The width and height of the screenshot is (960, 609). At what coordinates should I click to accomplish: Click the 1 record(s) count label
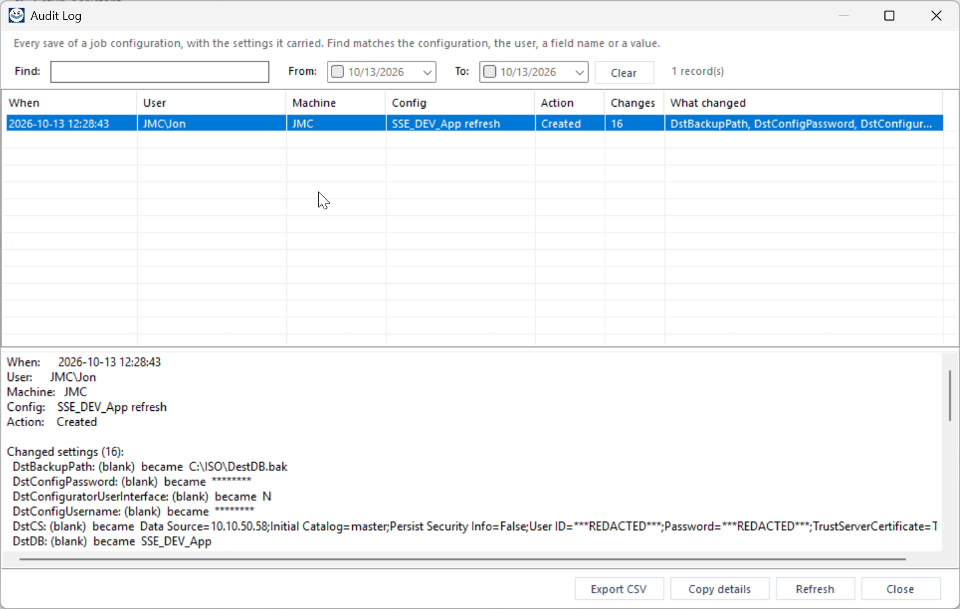click(x=697, y=71)
